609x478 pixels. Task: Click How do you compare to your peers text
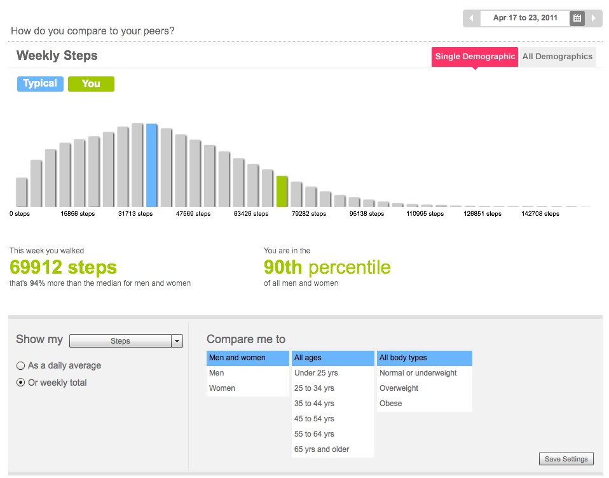92,31
